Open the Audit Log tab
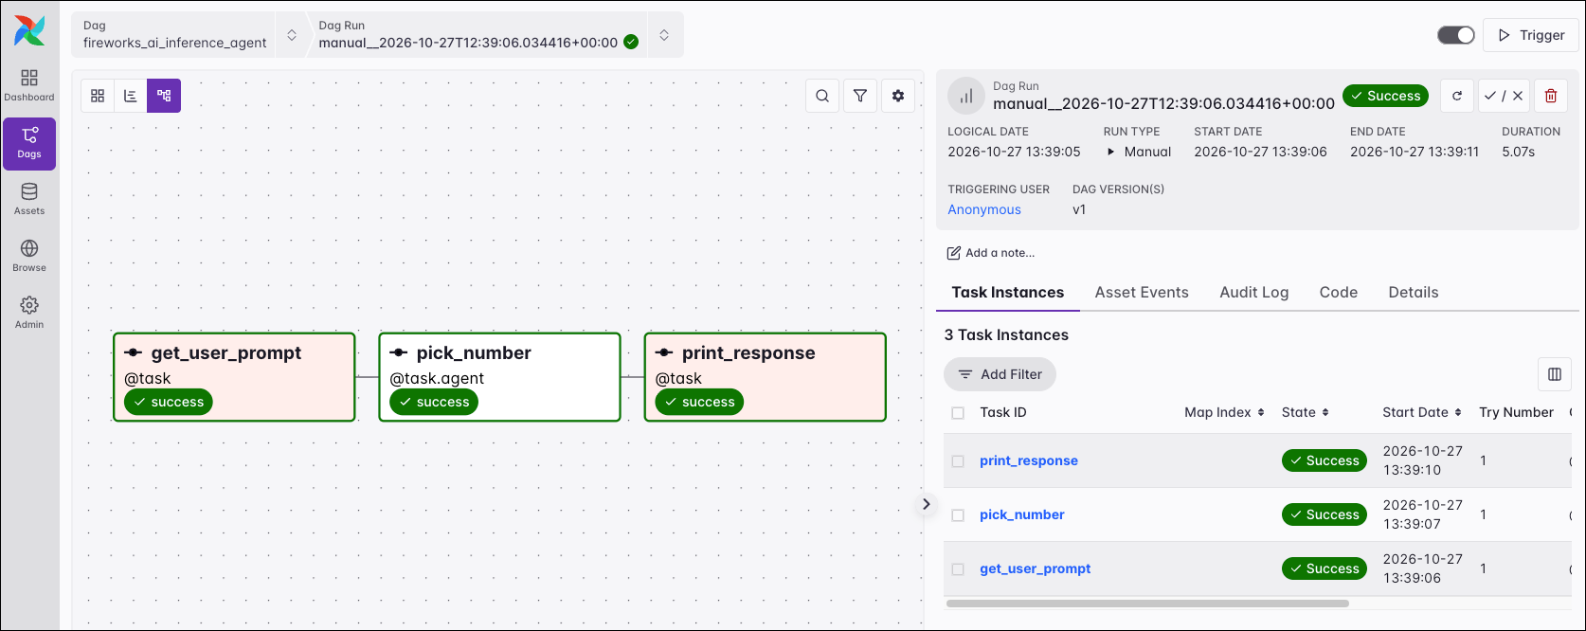 click(x=1254, y=292)
